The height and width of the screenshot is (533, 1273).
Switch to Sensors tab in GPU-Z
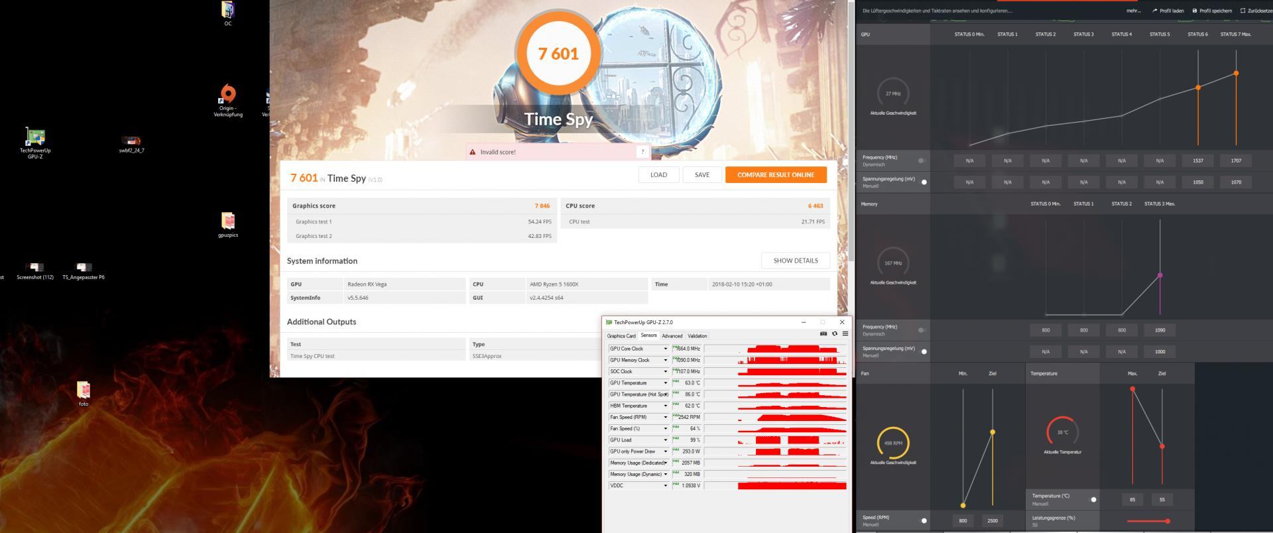tap(648, 335)
